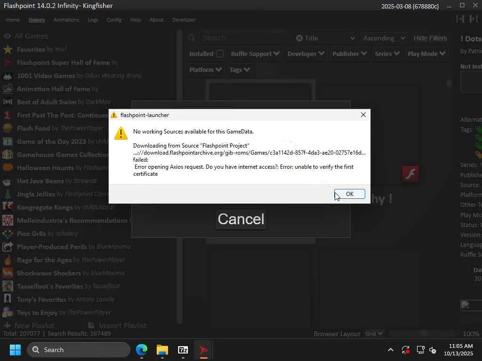Viewport: 482px width, 361px height.
Task: Click the Jingle Jollies tree icon
Action: pos(8,194)
